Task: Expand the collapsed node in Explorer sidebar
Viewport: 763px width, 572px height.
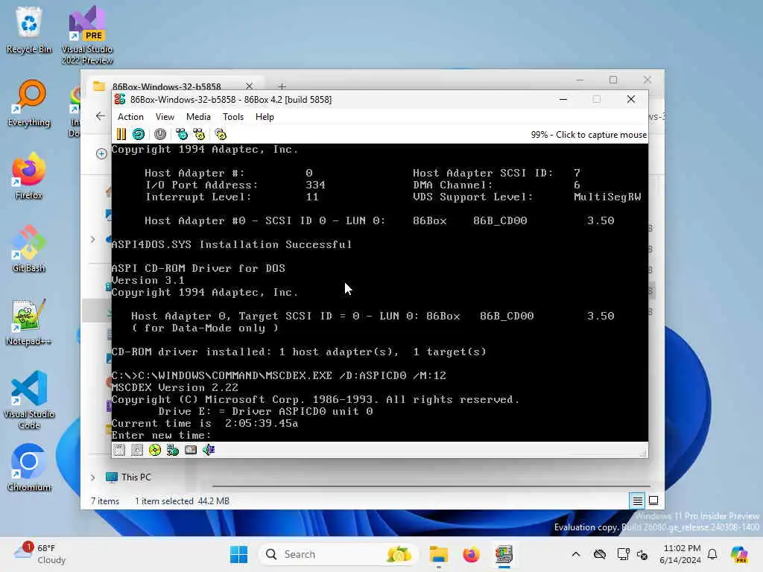Action: pyautogui.click(x=93, y=239)
